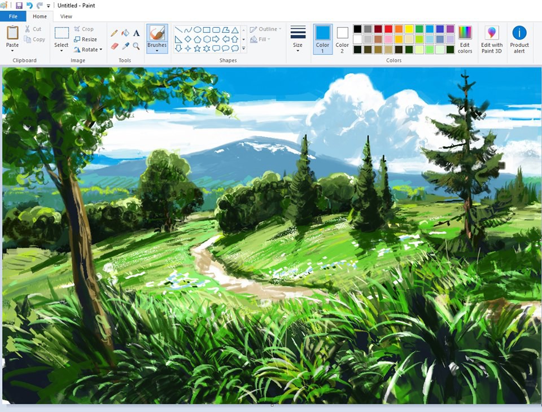542x412 pixels.
Task: Pick the red color swatch
Action: 388,29
